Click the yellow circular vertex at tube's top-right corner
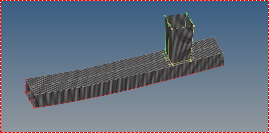 coord(194,26)
